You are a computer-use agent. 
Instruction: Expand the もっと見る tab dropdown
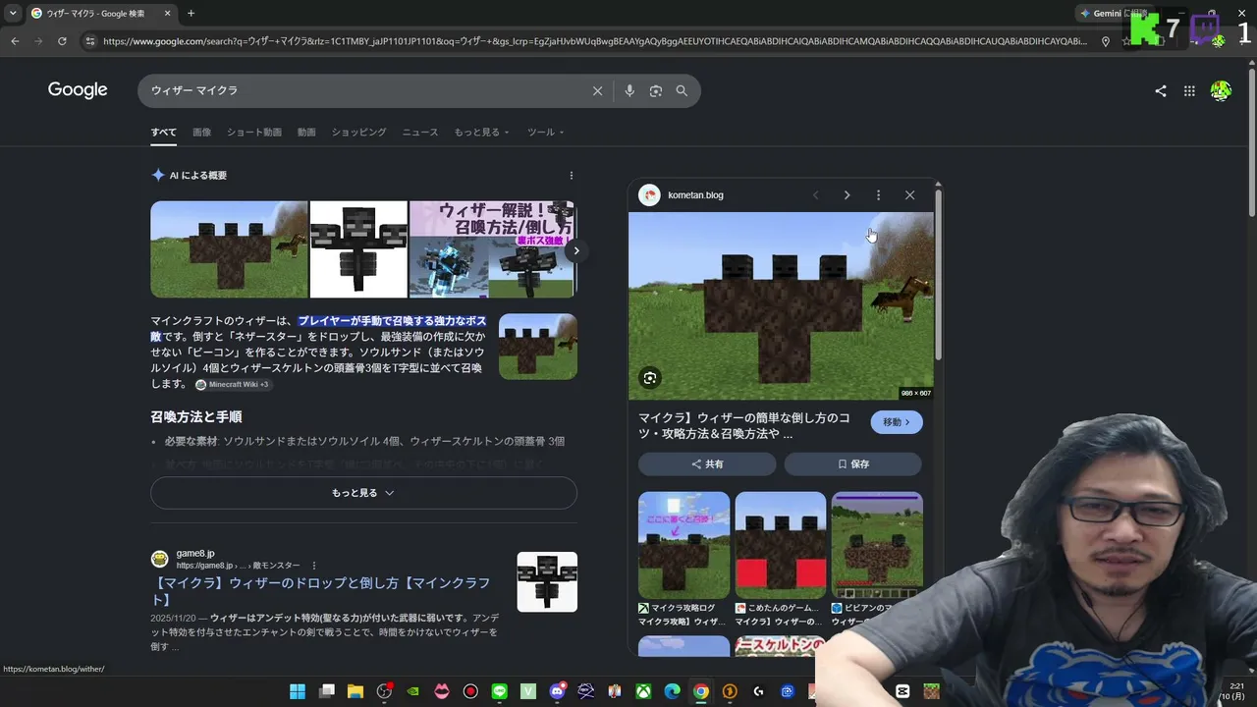[481, 133]
